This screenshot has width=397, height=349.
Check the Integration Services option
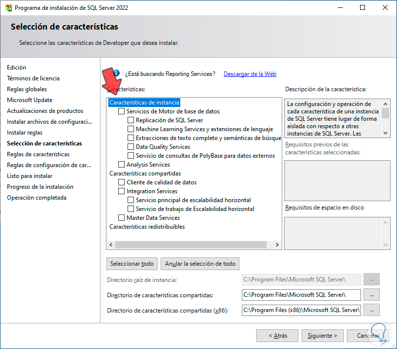point(121,191)
